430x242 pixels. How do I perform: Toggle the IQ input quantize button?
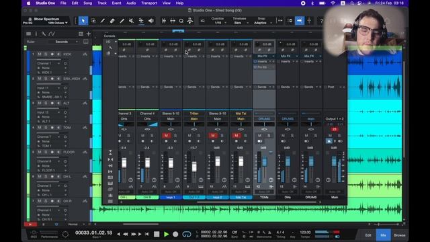tap(202, 21)
